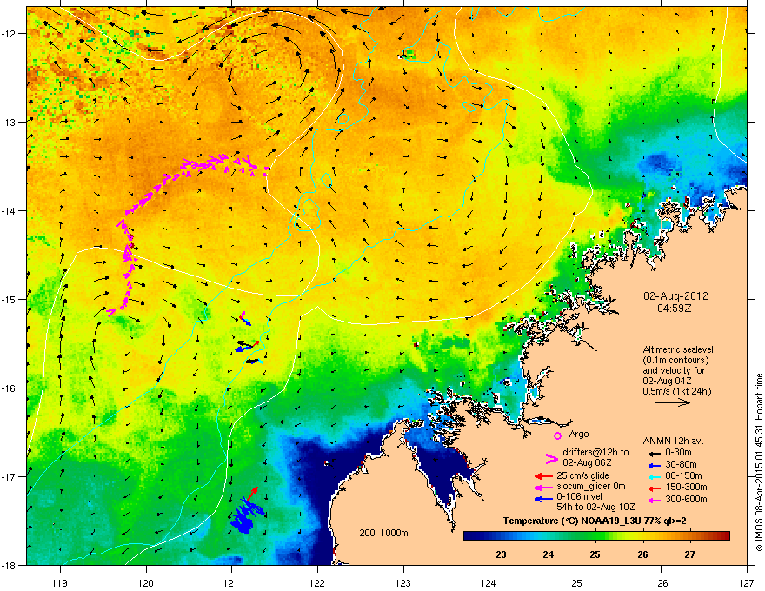Screen dimensions: 765x591
Task: Click the '(0.1m contours)' text
Action: click(x=675, y=361)
